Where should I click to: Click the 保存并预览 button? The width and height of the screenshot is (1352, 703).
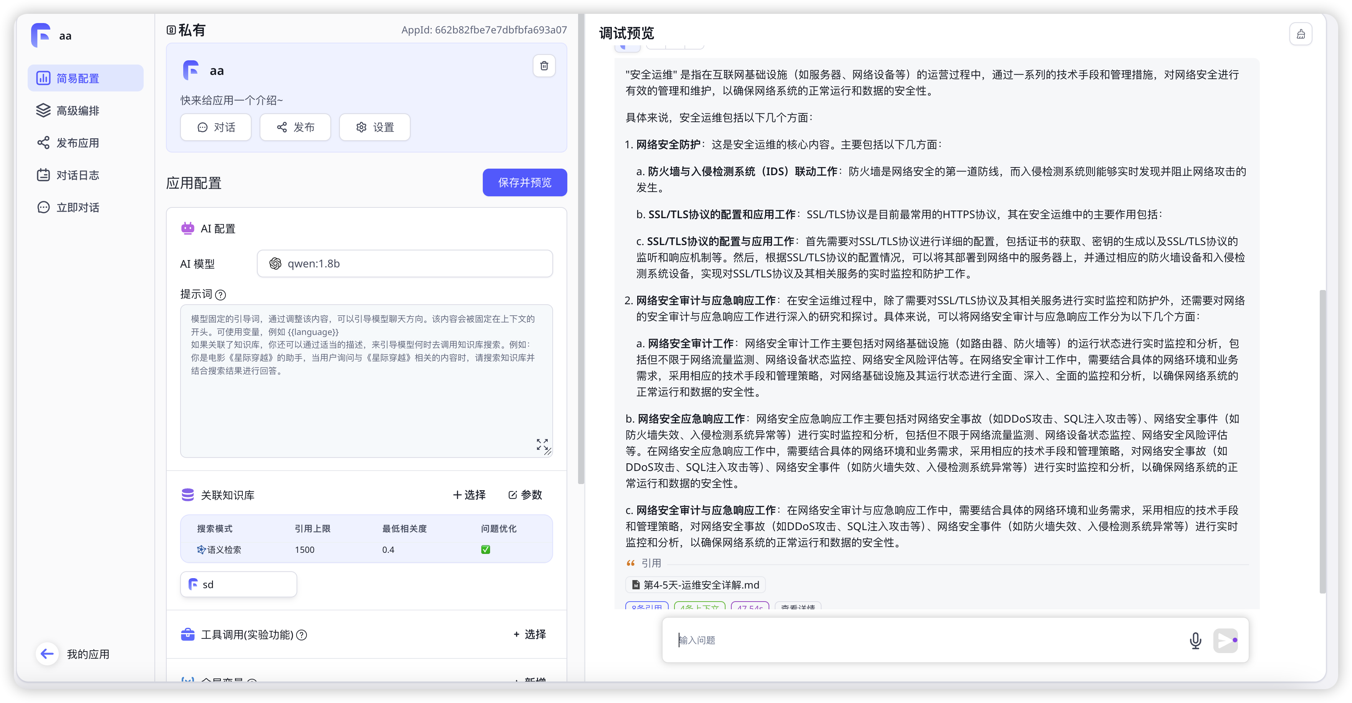coord(524,182)
